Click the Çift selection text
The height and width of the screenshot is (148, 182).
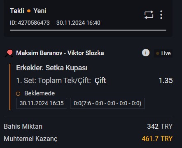coord(100,81)
